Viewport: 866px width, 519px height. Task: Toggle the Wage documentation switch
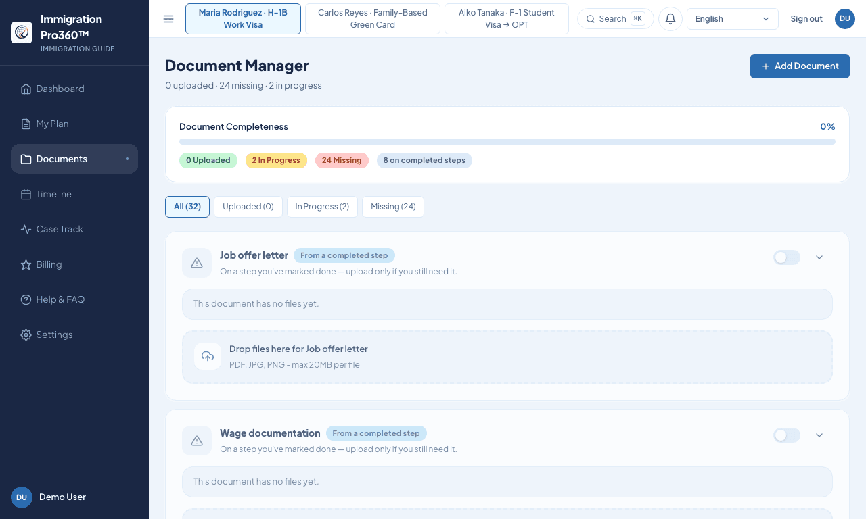(787, 435)
